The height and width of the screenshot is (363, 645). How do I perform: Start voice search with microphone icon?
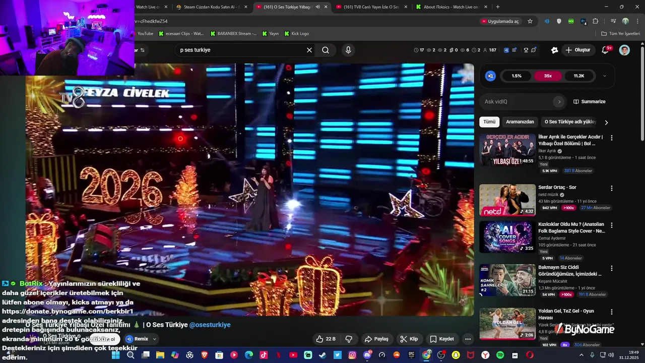[348, 50]
